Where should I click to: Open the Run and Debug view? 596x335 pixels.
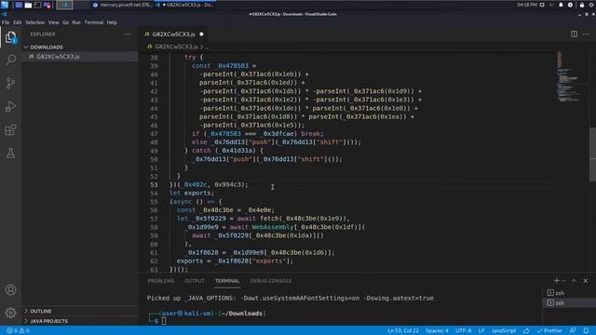click(x=10, y=107)
